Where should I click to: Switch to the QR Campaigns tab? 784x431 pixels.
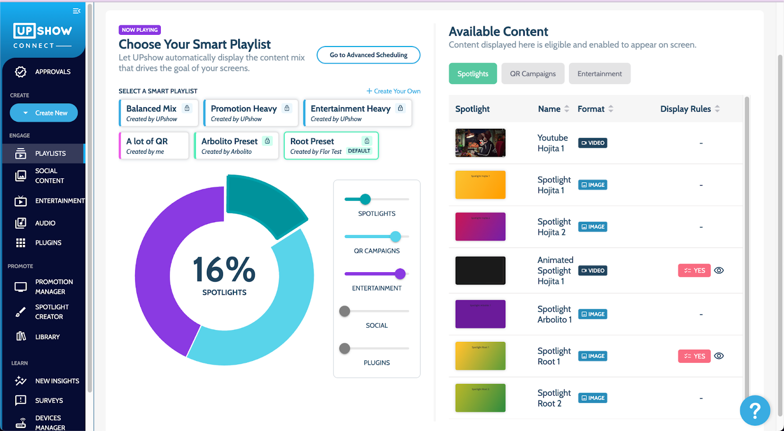533,73
